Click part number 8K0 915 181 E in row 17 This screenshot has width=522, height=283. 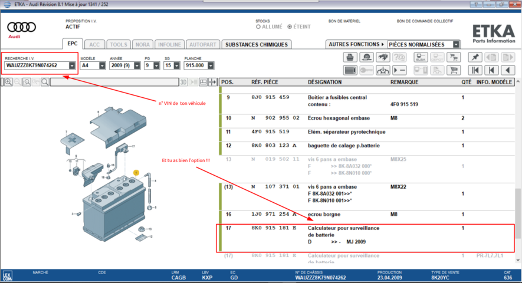[274, 228]
